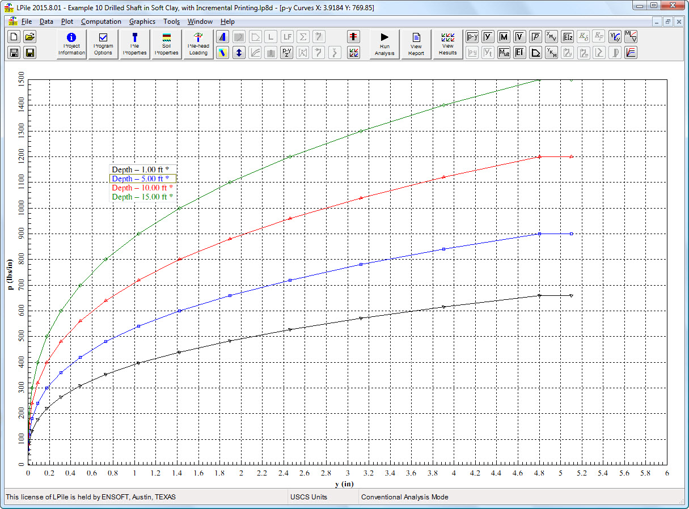Create a new file with blank page icon
Viewport: 689px width, 509px height.
[x=15, y=37]
